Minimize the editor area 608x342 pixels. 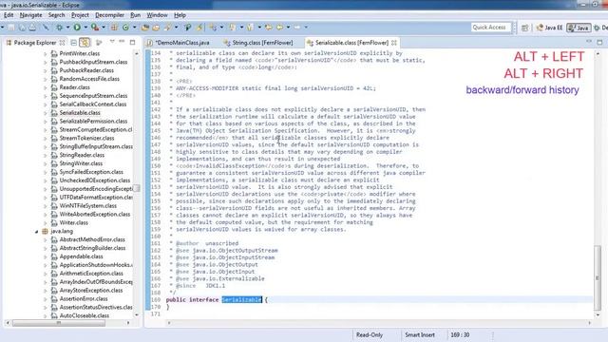pyautogui.click(x=589, y=41)
